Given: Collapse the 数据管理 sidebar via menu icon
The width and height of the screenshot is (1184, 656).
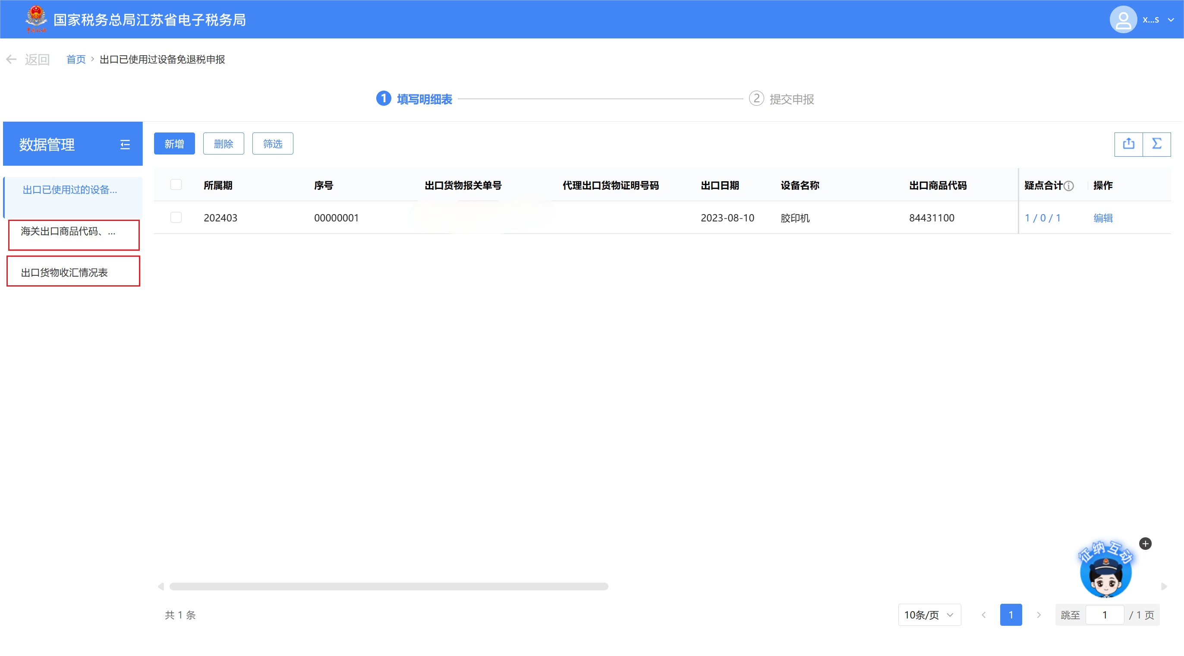Looking at the screenshot, I should (x=125, y=145).
